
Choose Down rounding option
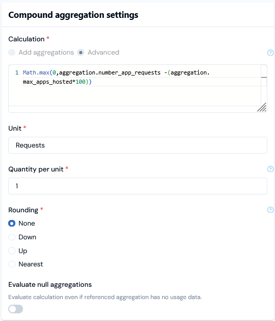click(x=12, y=237)
